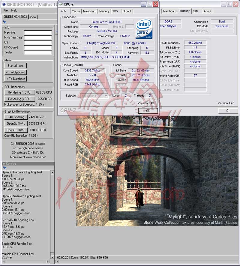Run Rendering (1 CPU) benchmark
The image size is (240, 266).
pos(19,92)
